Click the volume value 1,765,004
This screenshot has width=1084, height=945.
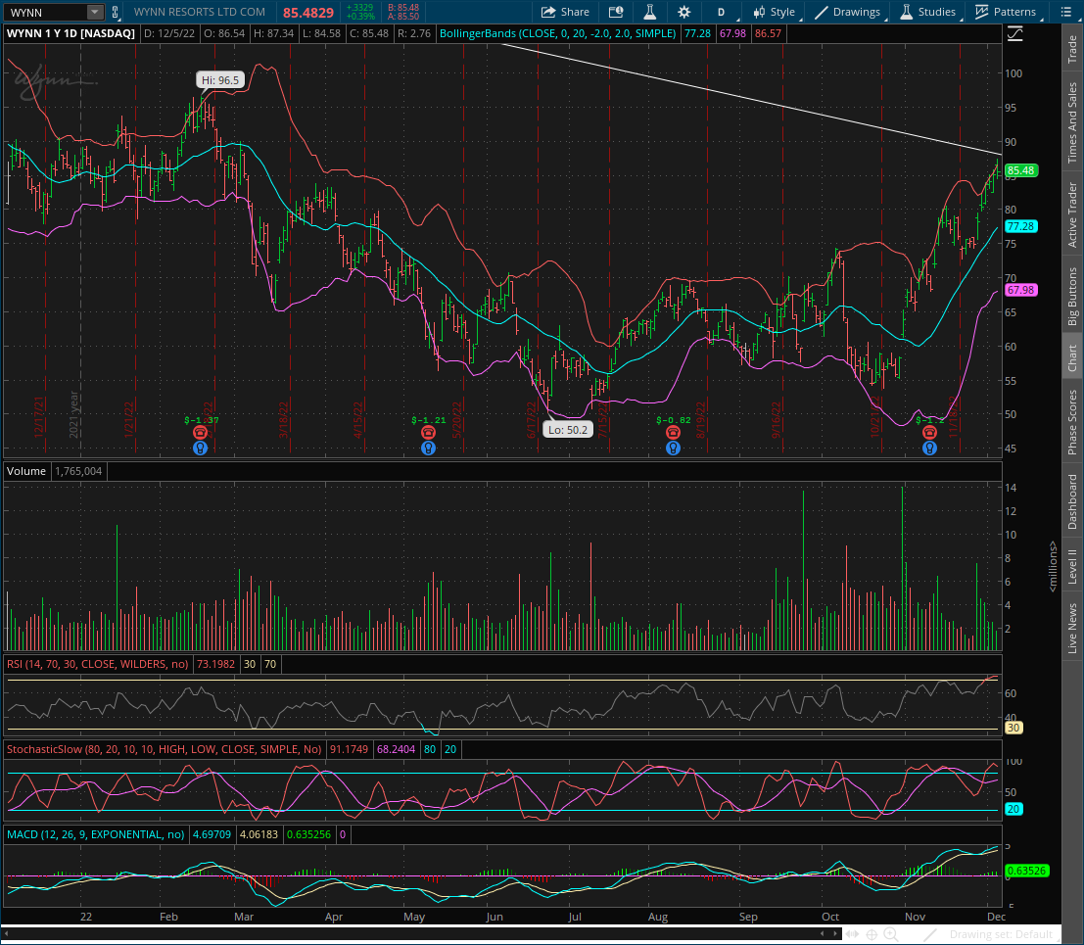pyautogui.click(x=78, y=471)
